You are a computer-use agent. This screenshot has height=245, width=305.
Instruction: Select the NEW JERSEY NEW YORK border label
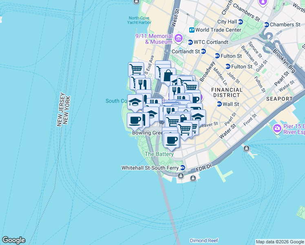pos(64,109)
